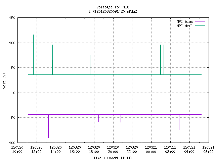The height and width of the screenshot is (161, 215).
Task: Click the green NPI defl legend line sample
Action: 200,25
